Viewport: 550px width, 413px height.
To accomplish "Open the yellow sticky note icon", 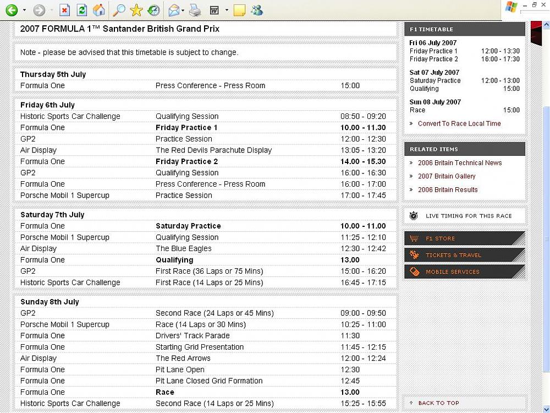I will (239, 10).
